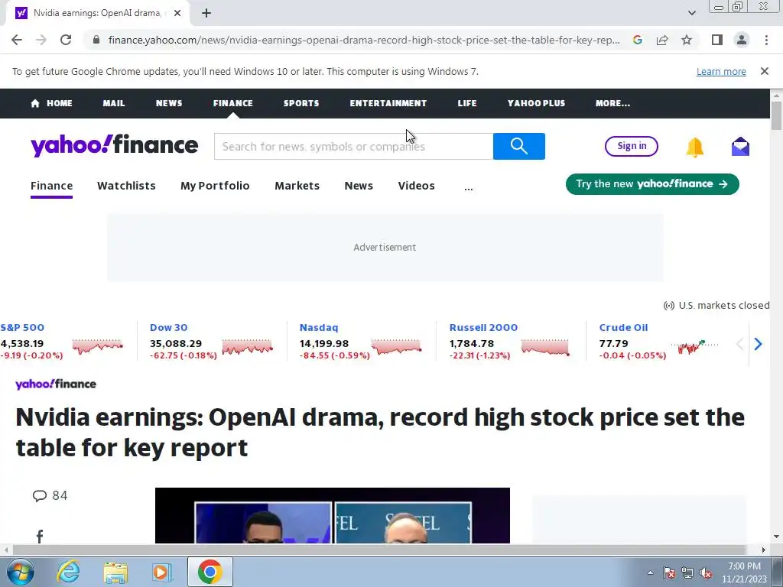The height and width of the screenshot is (587, 783).
Task: Click the share page icon
Action: pos(662,40)
